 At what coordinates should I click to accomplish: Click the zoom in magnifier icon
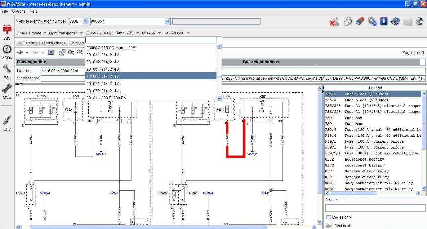tap(80, 52)
